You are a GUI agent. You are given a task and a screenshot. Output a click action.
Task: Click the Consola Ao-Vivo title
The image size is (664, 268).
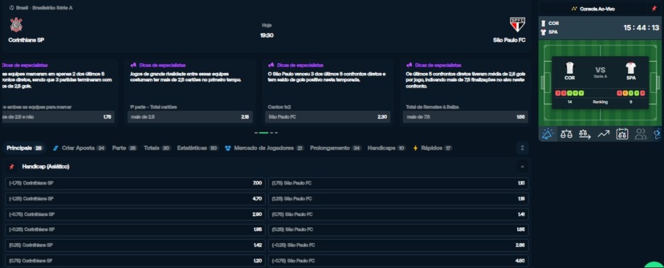coord(597,8)
